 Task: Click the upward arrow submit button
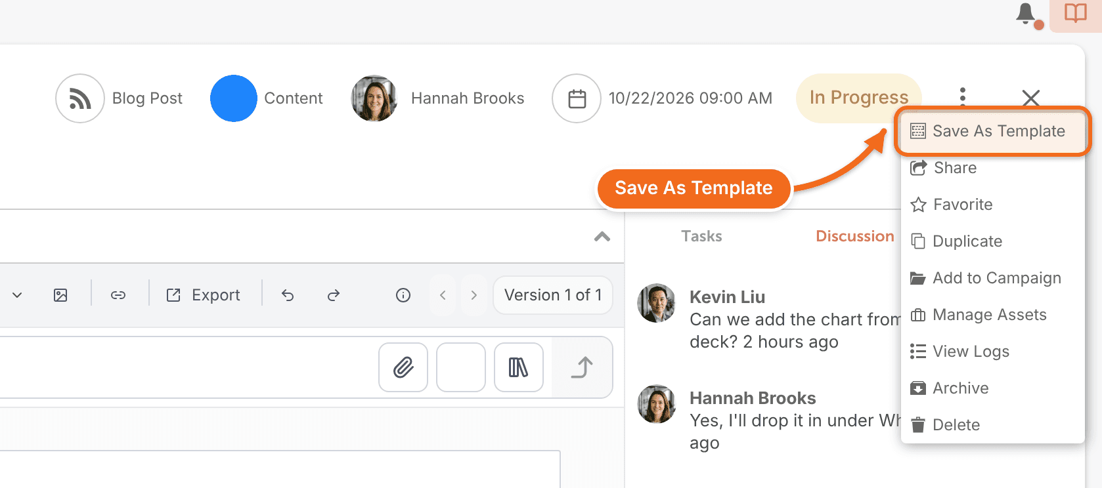(582, 367)
